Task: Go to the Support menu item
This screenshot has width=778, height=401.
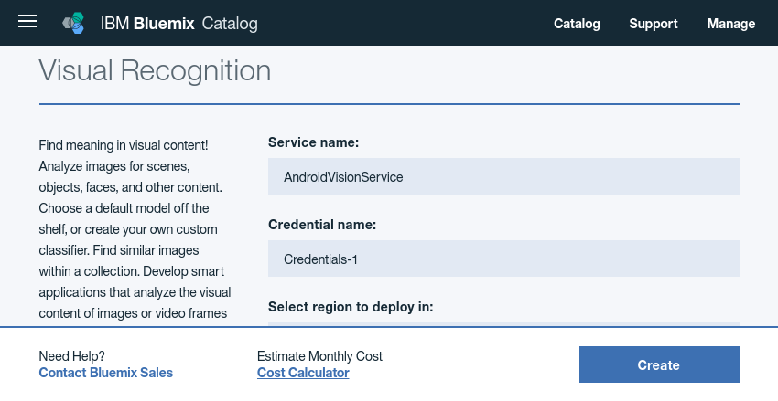Action: [654, 24]
